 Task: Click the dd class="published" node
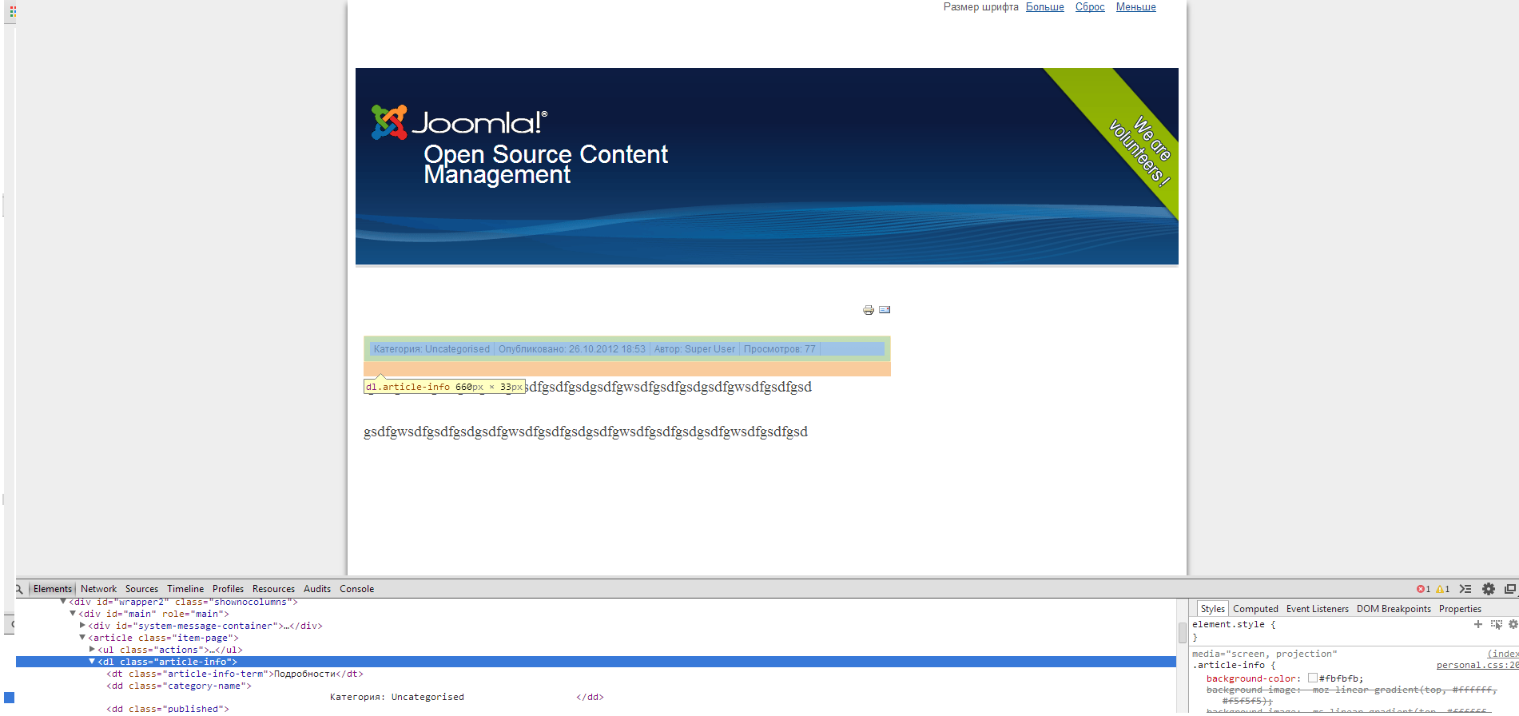click(168, 709)
